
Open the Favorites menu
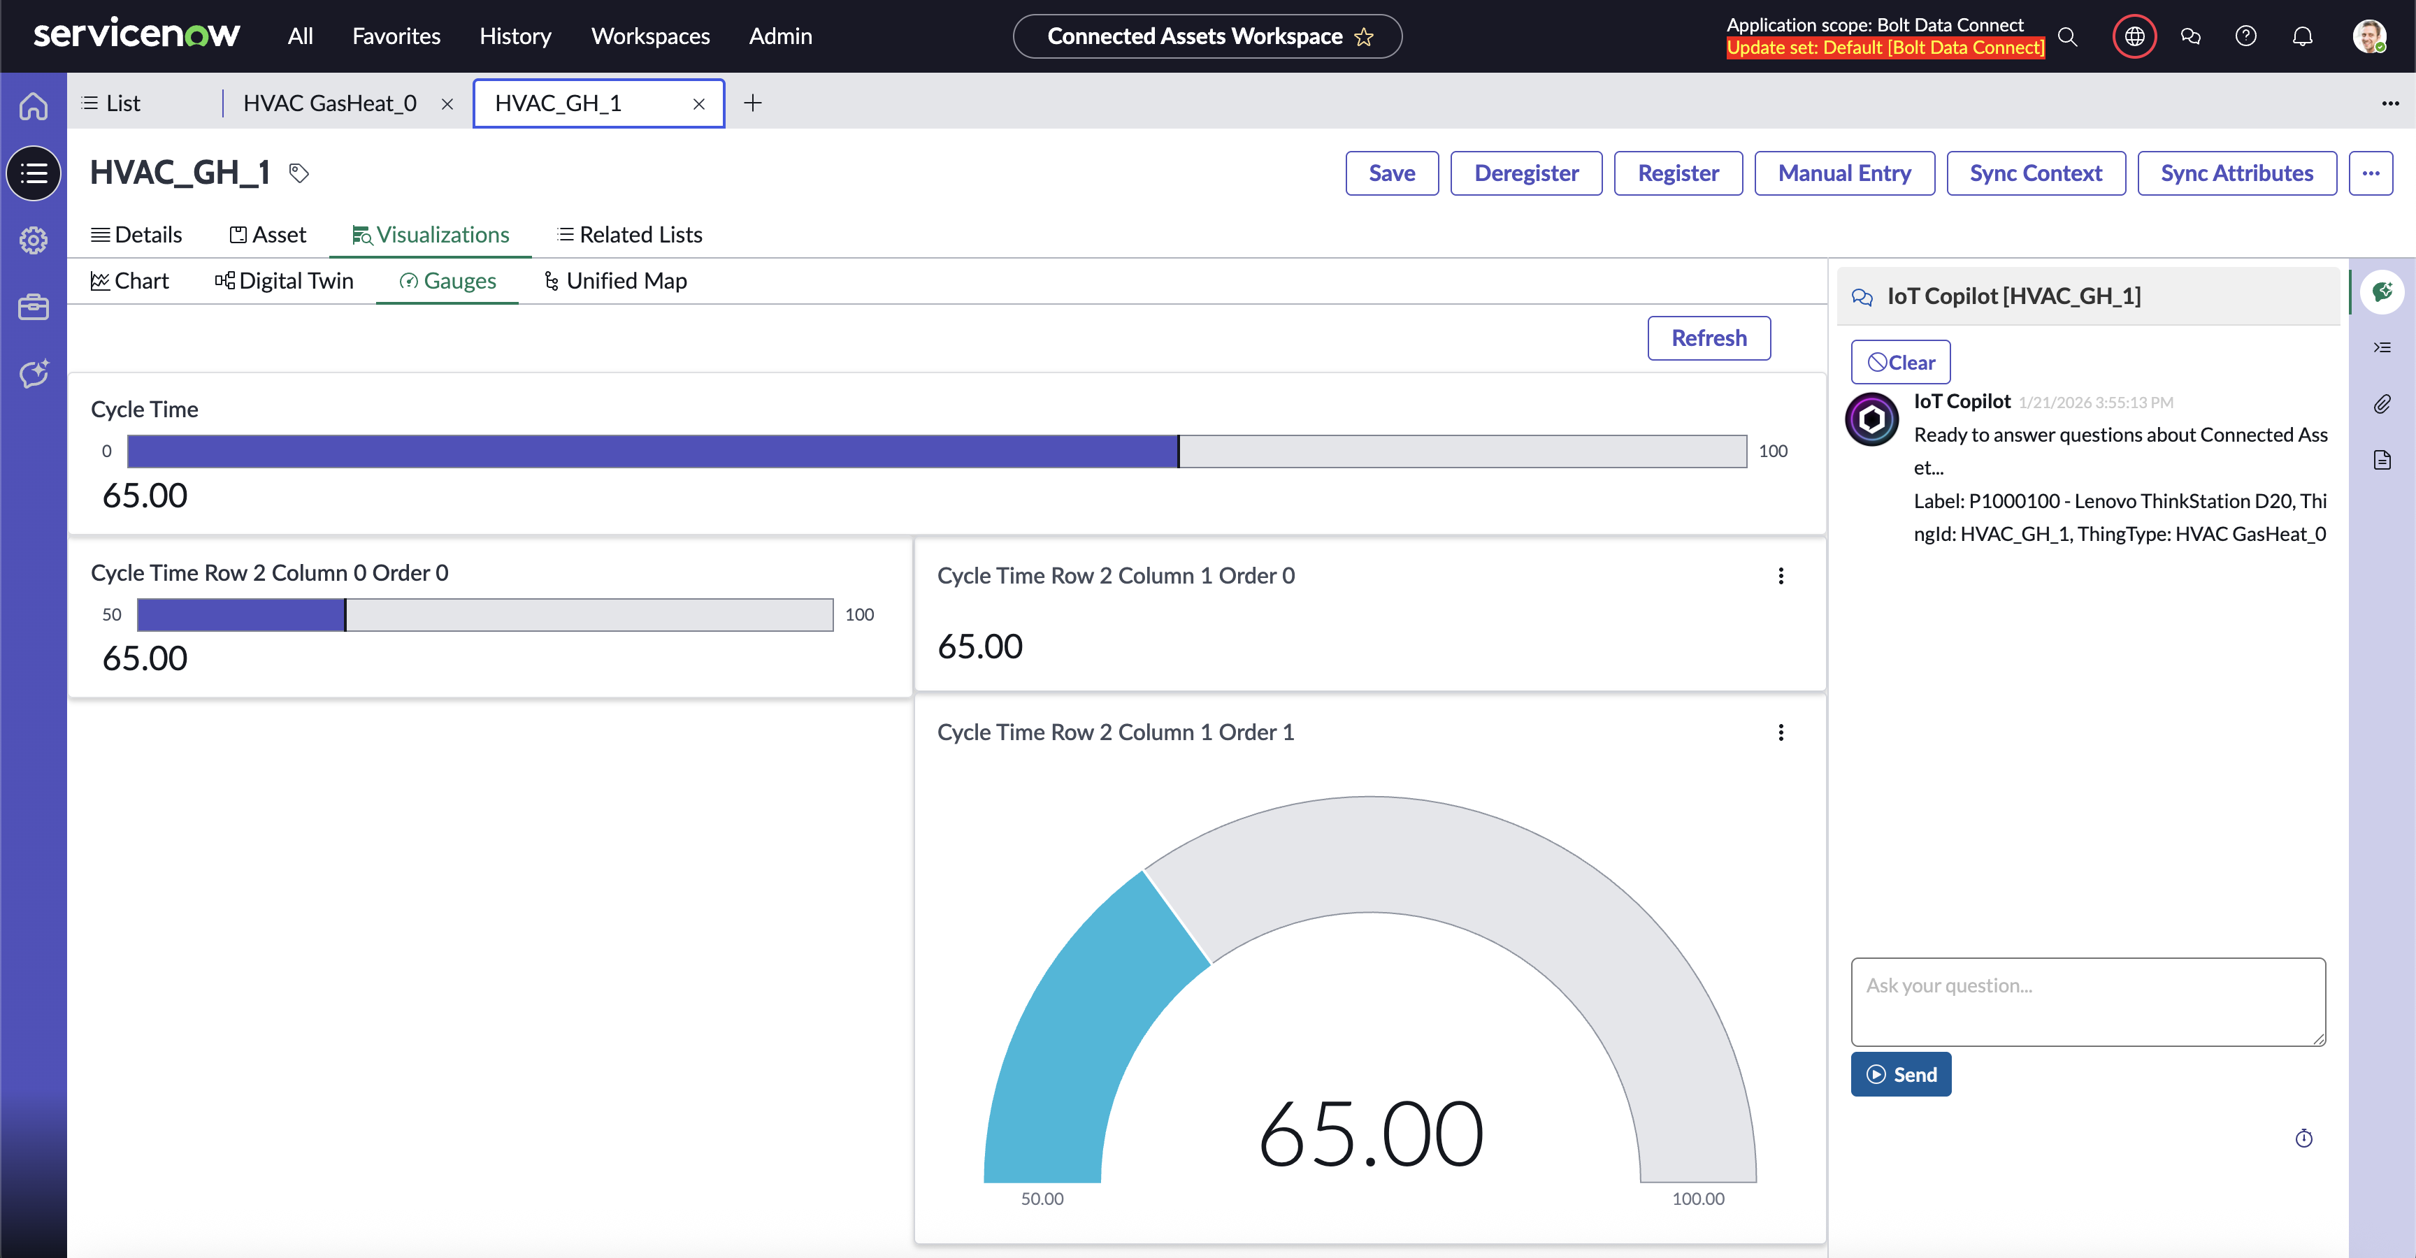pos(396,36)
